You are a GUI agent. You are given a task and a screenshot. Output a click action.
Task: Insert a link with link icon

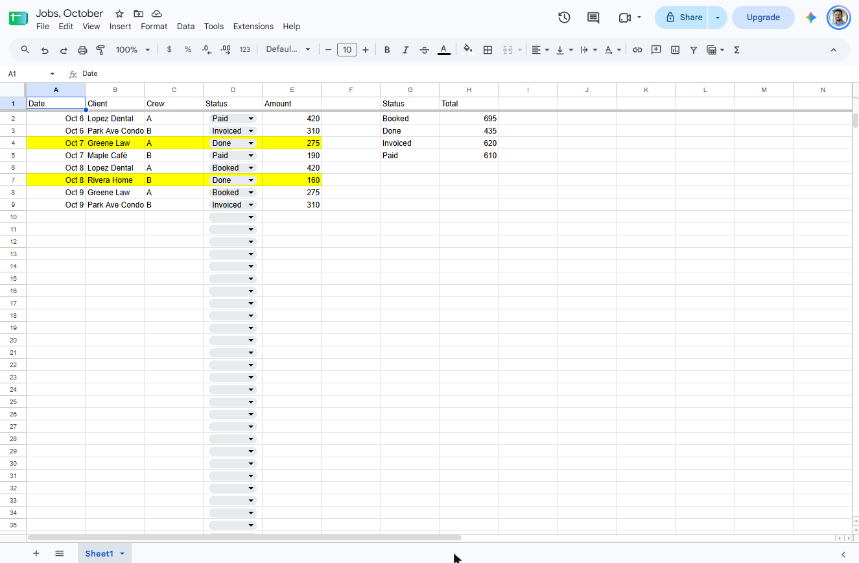(x=637, y=50)
